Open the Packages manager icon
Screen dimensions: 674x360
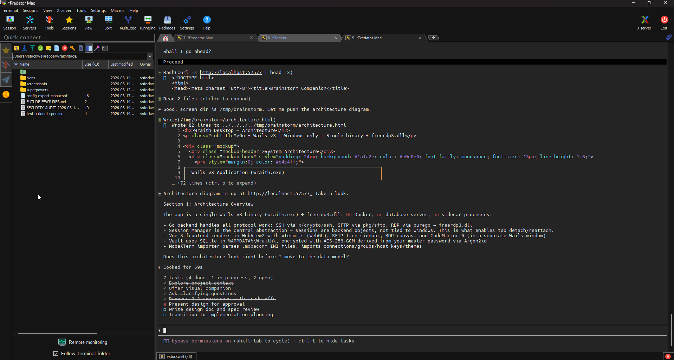point(167,23)
